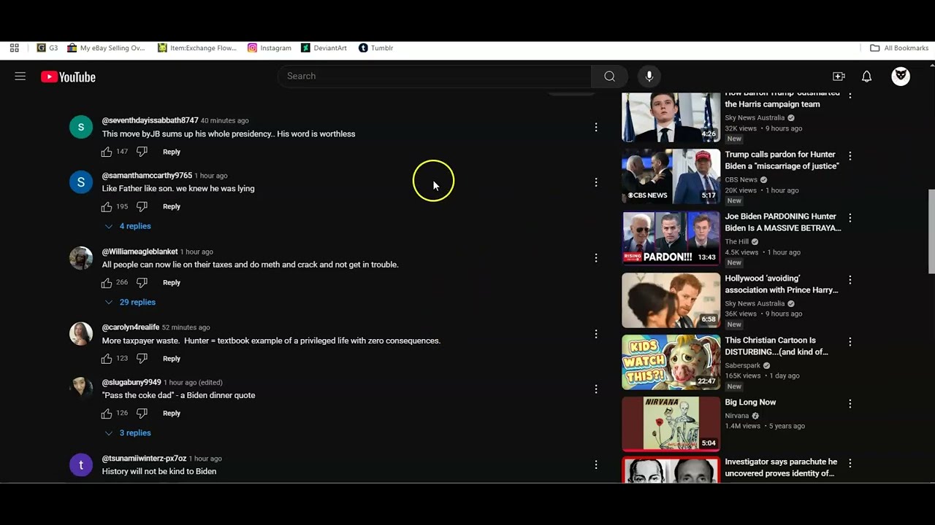Dislike slugabuny9949's comment
Viewport: 935px width, 525px height.
pos(142,413)
